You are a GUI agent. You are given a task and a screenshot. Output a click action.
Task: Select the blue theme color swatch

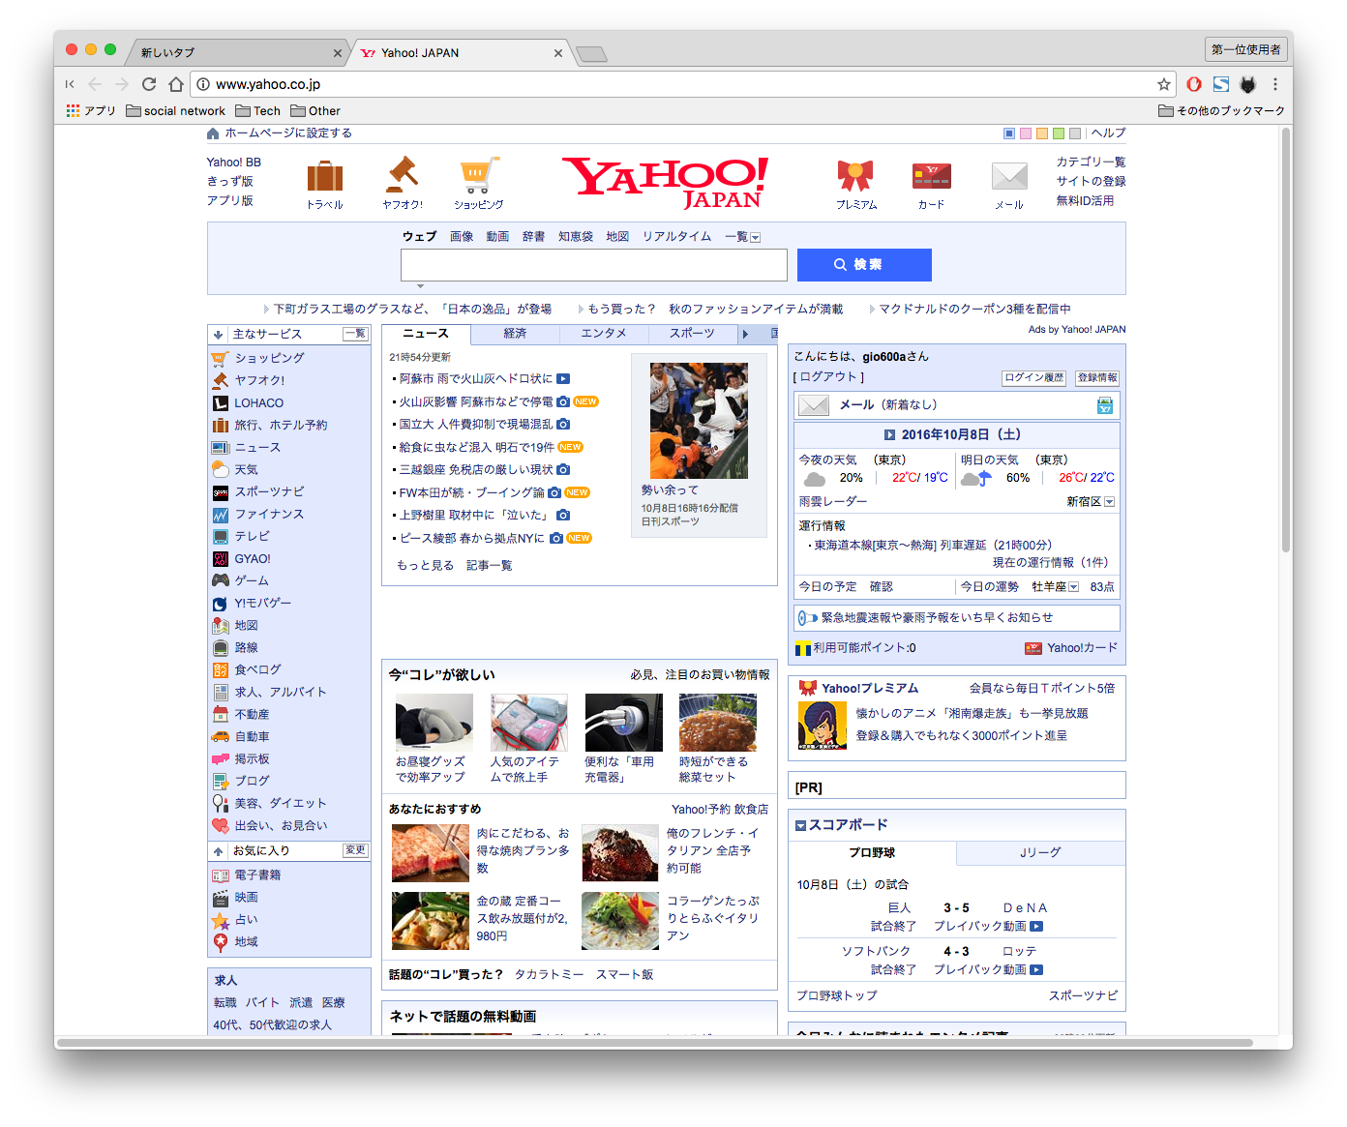tap(1009, 133)
